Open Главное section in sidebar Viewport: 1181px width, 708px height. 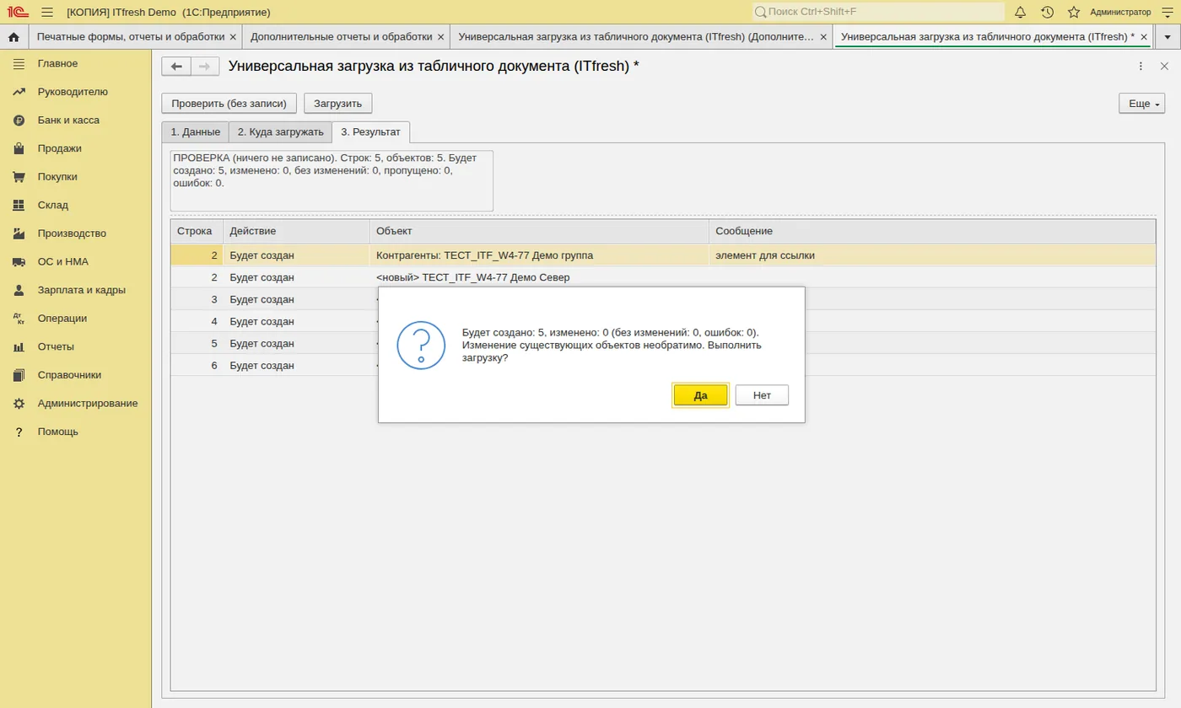pos(57,63)
